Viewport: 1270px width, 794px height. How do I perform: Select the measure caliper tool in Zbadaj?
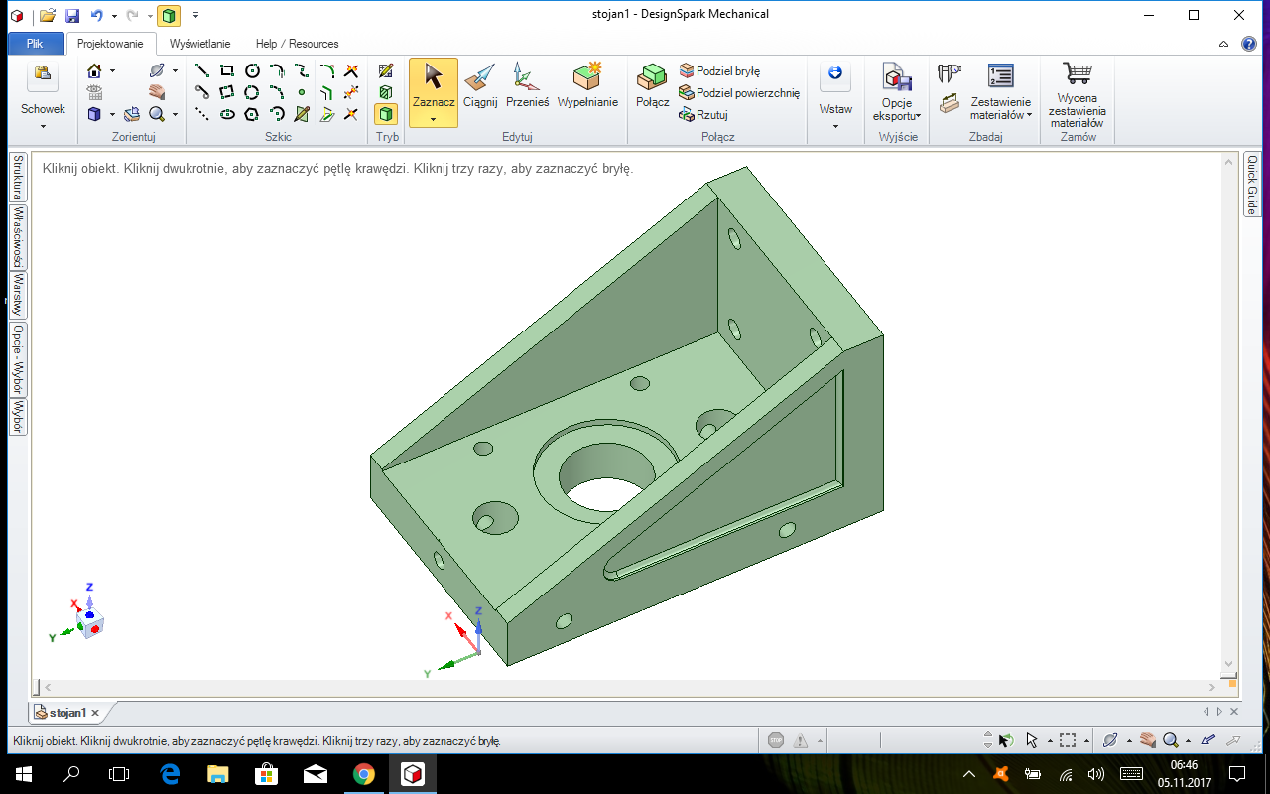(x=950, y=72)
